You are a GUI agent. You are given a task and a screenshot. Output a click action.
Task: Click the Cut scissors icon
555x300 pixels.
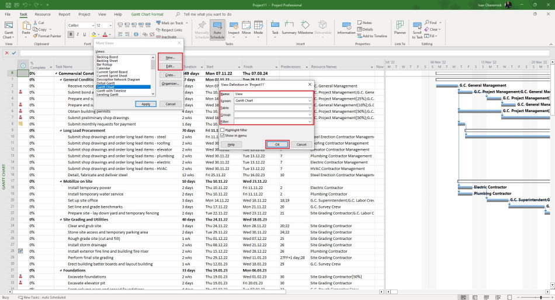[36, 23]
